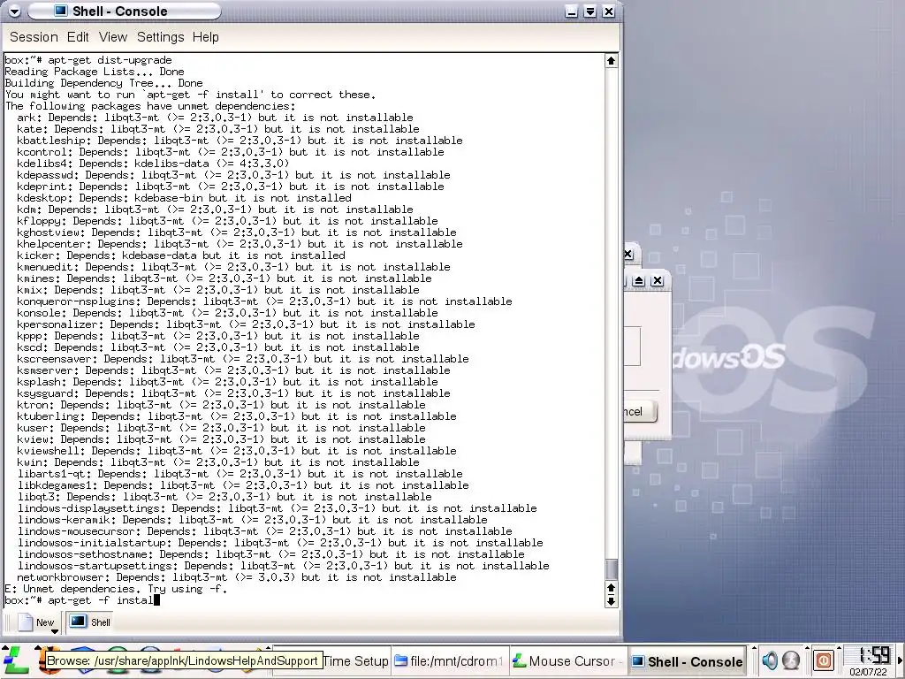
Task: Open the volume speaker tray icon
Action: click(x=770, y=660)
